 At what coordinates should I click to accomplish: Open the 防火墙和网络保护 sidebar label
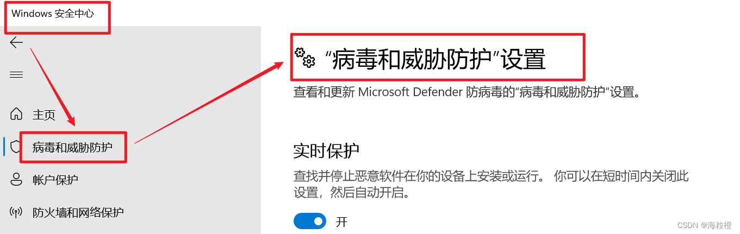[78, 212]
